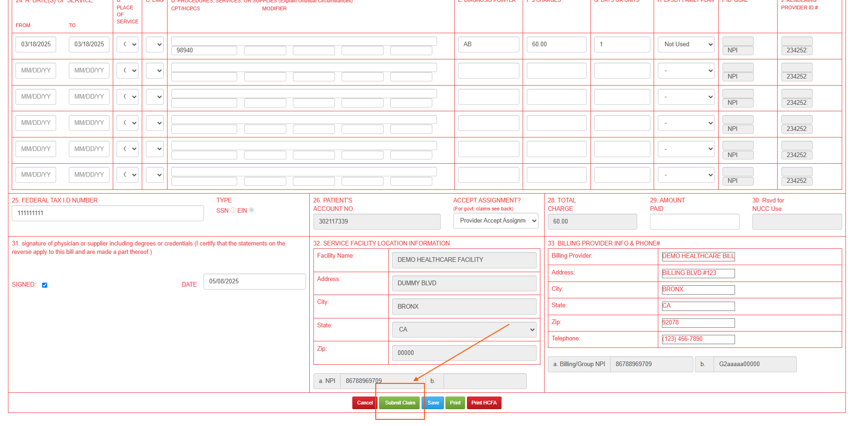Screen dimensions: 852x426
Task: Submit the claim with Submit Claim button
Action: (400, 403)
